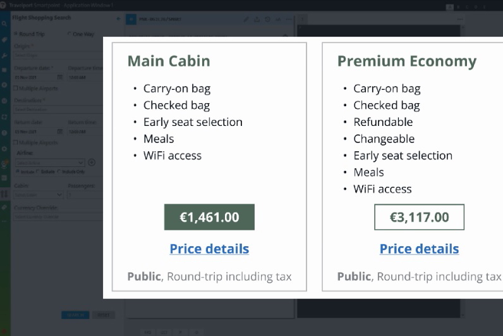Select the Round Trip radio button
Screen dimensions: 503x336
16,34
